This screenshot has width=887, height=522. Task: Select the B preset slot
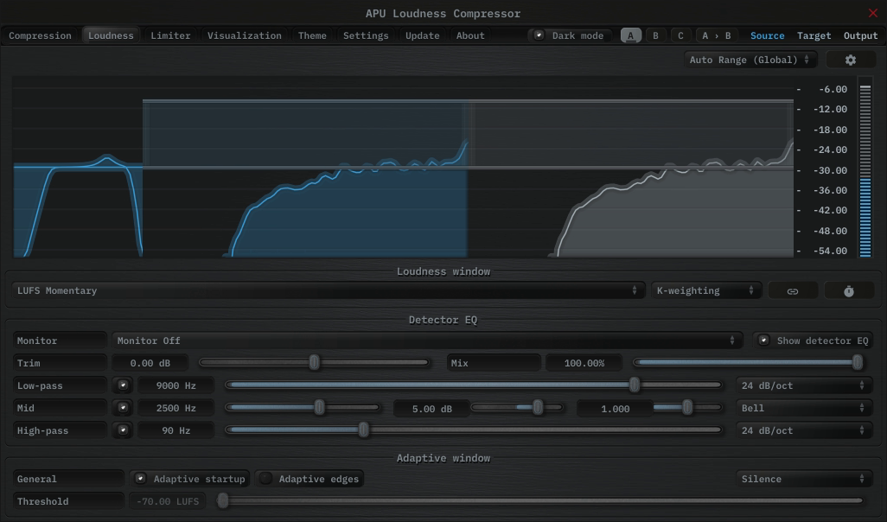[x=655, y=35]
